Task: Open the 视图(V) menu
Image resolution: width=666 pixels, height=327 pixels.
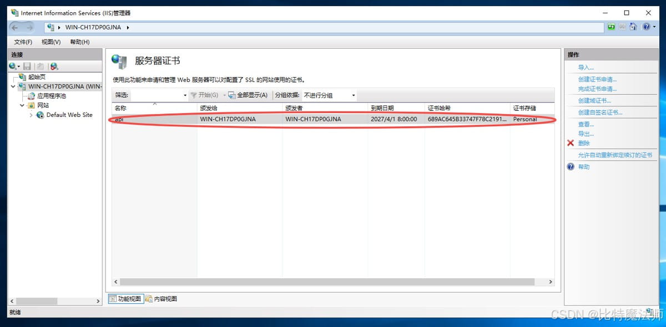Action: point(51,42)
